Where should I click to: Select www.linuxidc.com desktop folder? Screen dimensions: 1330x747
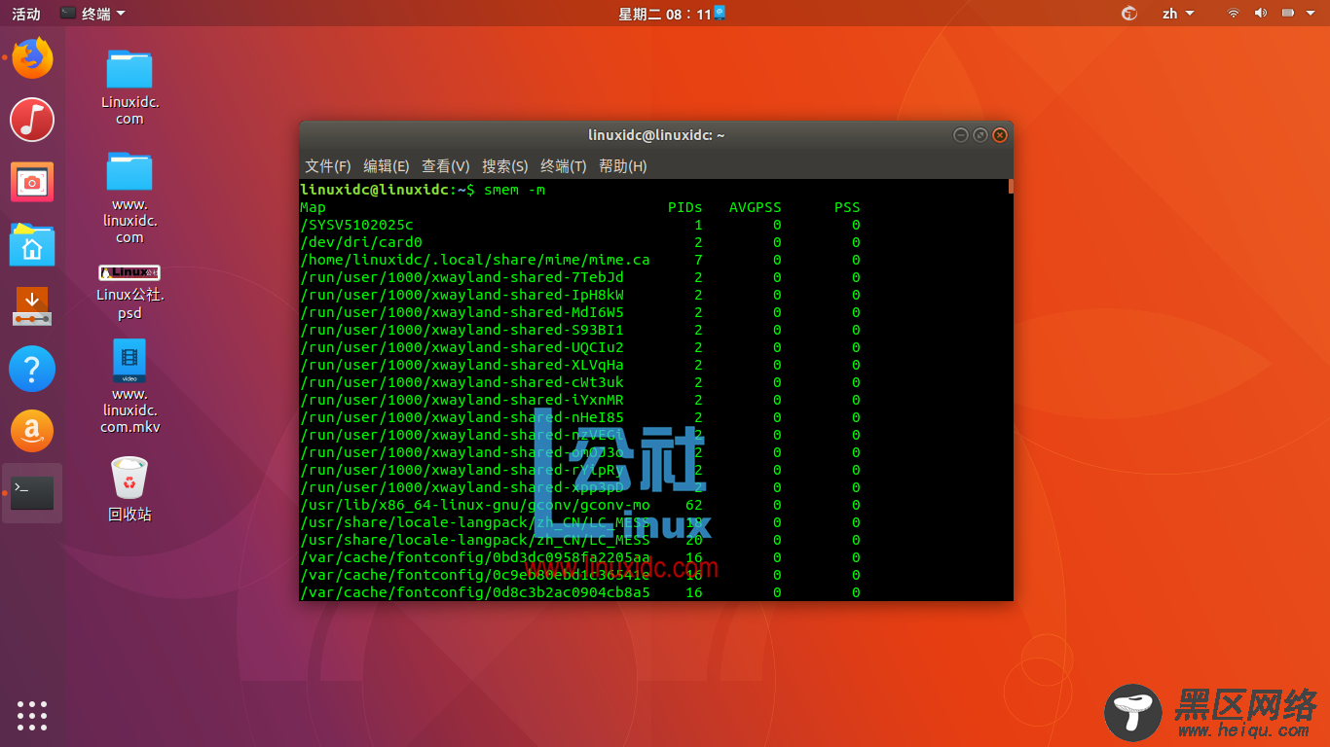coord(129,196)
